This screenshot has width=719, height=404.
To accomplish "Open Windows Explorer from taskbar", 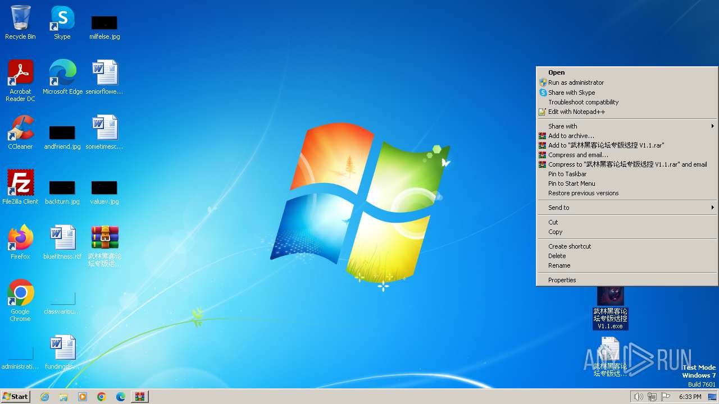I will pyautogui.click(x=63, y=397).
